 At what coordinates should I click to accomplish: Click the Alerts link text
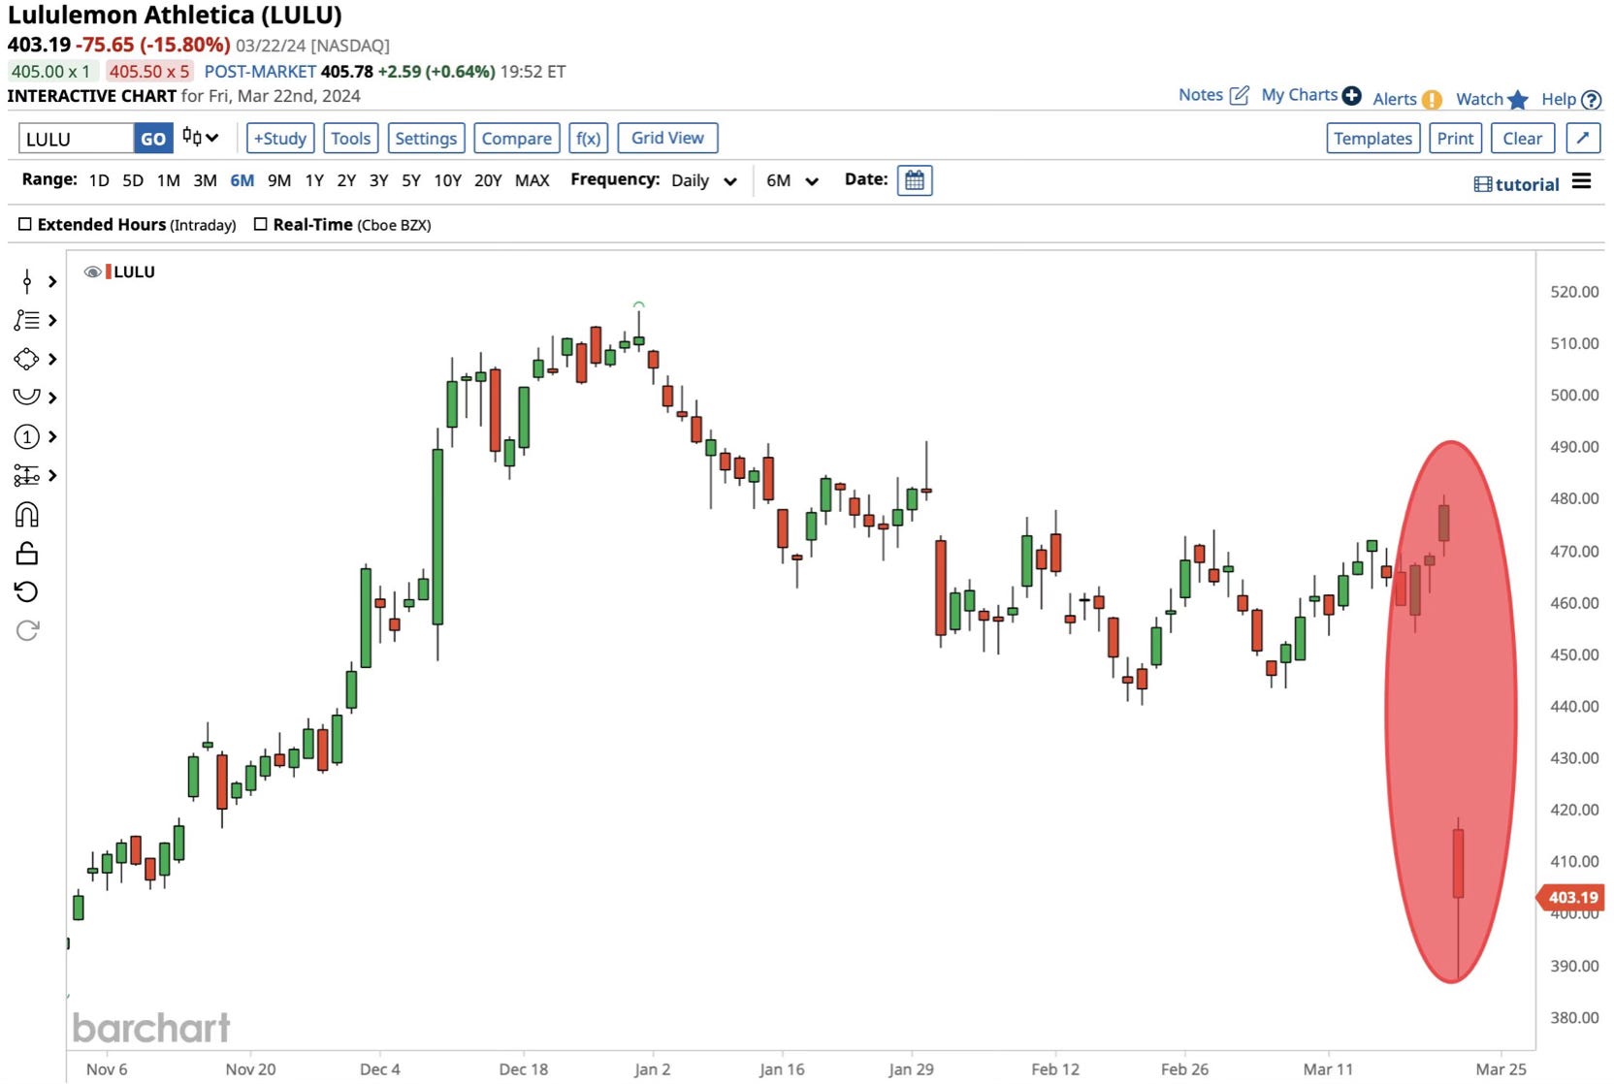pyautogui.click(x=1395, y=99)
